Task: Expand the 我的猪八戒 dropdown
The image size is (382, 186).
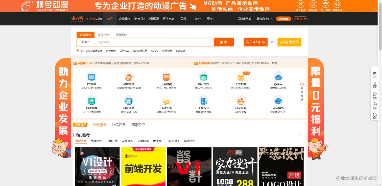Action: pyautogui.click(x=245, y=19)
